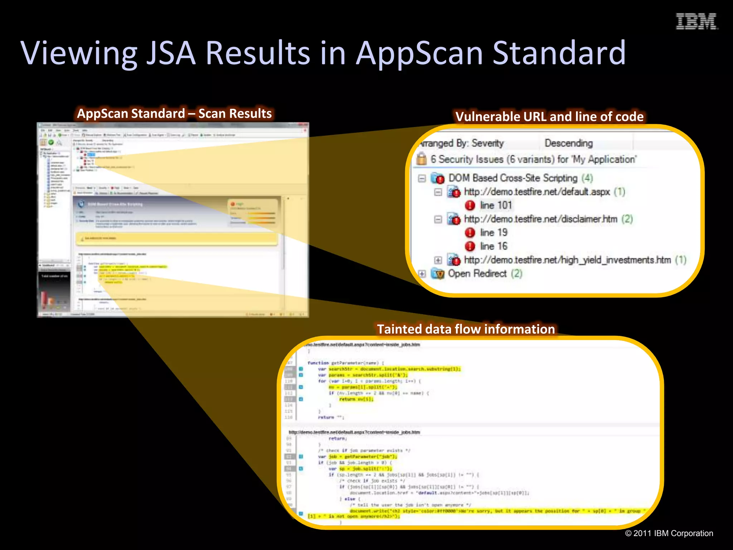Viewport: 733px width, 550px height.
Task: Click the taint step marker beside the params line
Action: point(301,375)
